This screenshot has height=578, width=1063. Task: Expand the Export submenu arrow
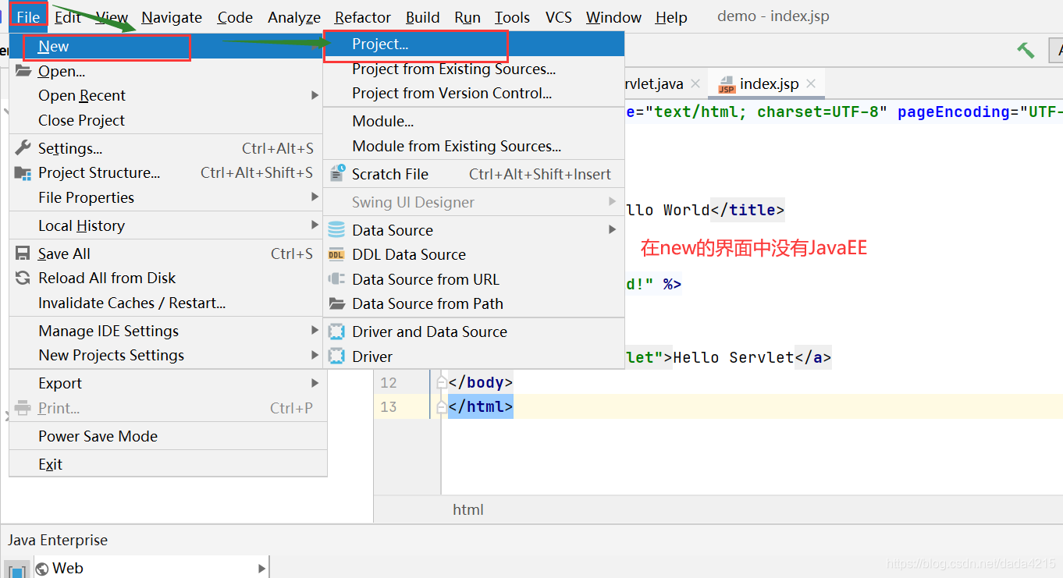click(315, 383)
